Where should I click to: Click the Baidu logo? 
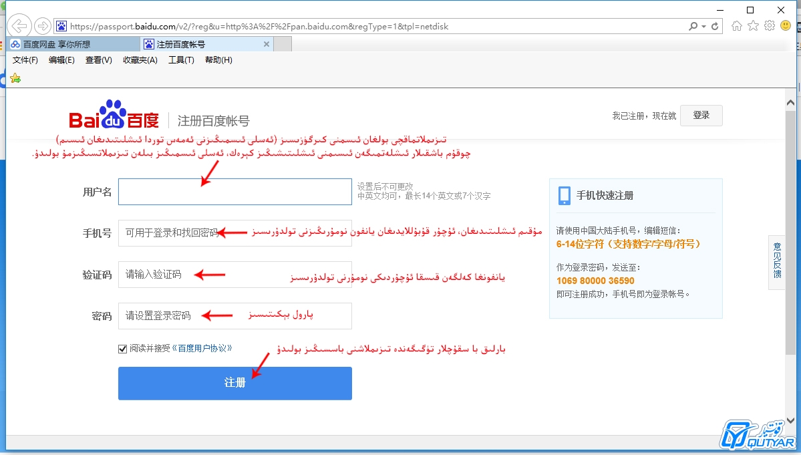pos(114,114)
